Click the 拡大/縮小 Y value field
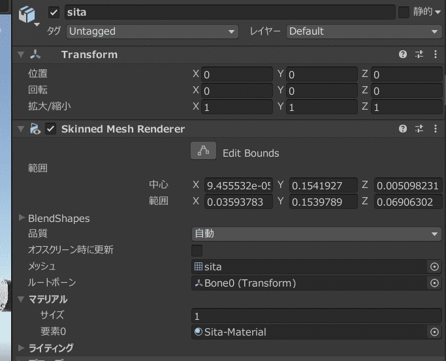Image resolution: width=446 pixels, height=361 pixels. pos(322,107)
